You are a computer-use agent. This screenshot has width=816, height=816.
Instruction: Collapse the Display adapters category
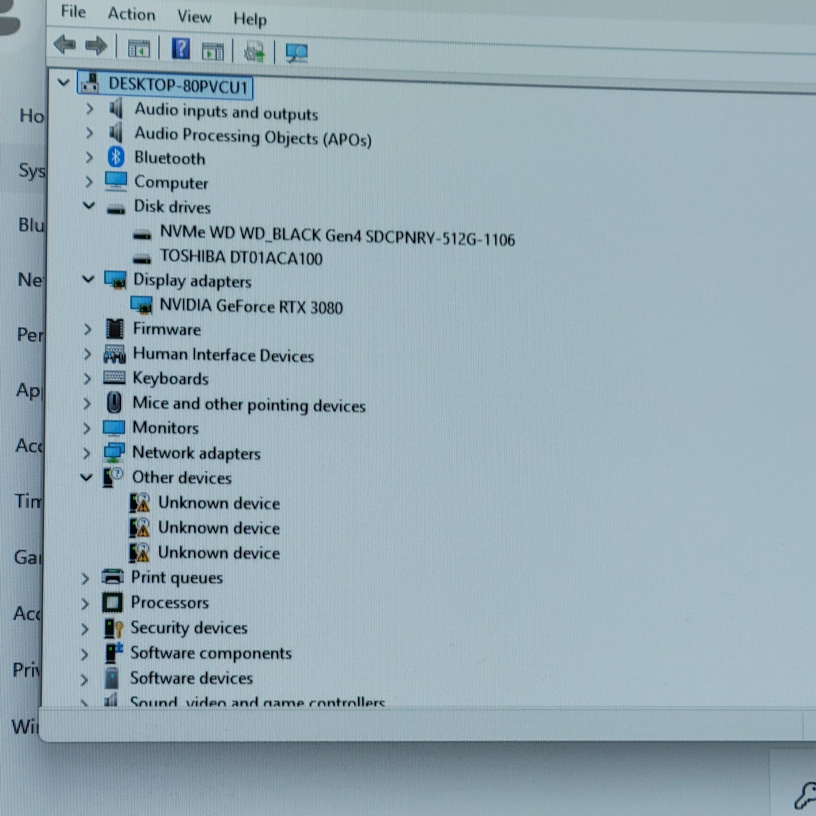(x=88, y=279)
